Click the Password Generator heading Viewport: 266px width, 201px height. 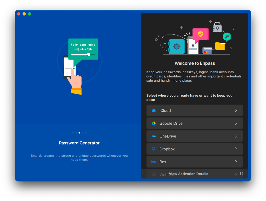coord(79,143)
